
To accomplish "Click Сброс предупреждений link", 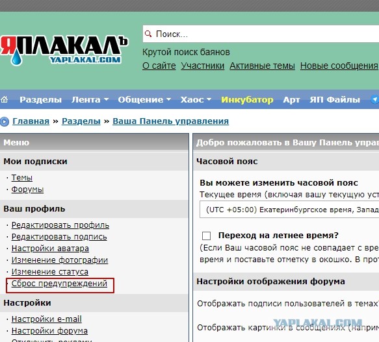I will [59, 284].
